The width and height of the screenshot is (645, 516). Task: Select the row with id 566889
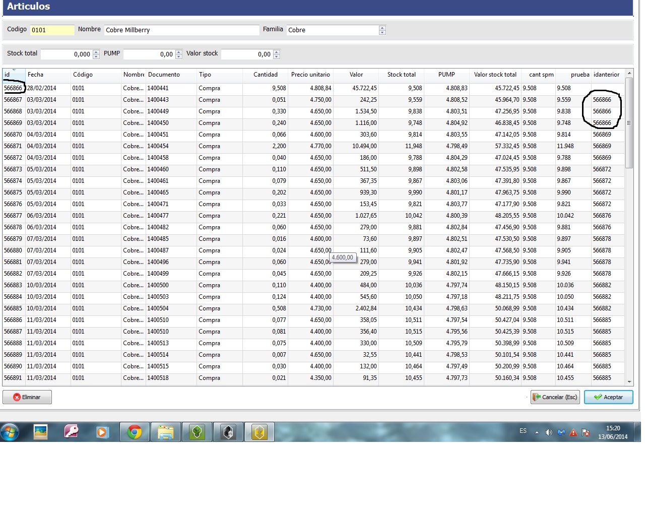click(x=313, y=355)
